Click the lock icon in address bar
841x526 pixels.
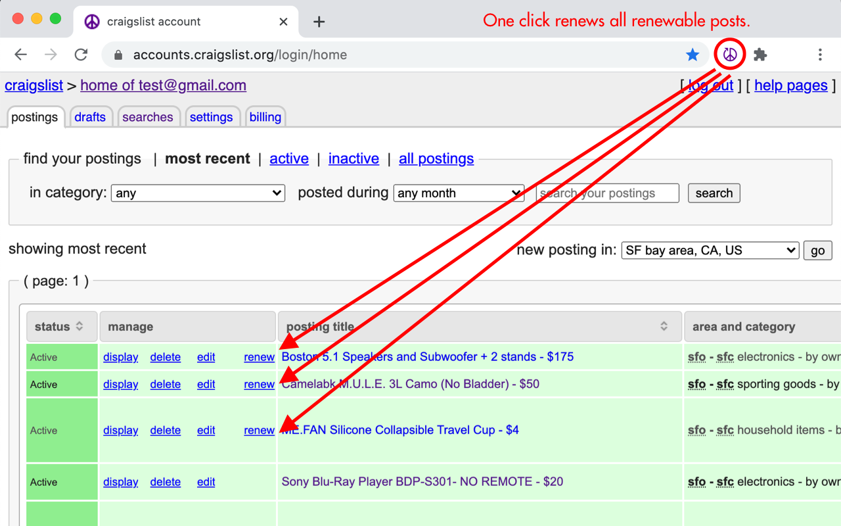tap(118, 55)
